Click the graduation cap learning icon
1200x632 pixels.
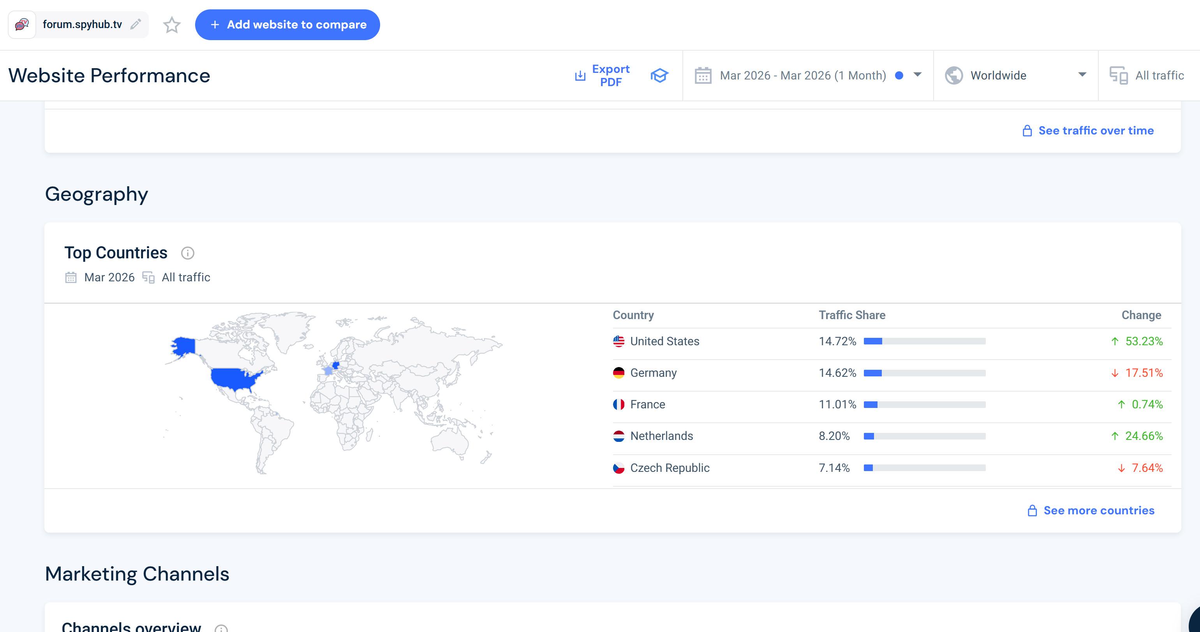pyautogui.click(x=659, y=76)
